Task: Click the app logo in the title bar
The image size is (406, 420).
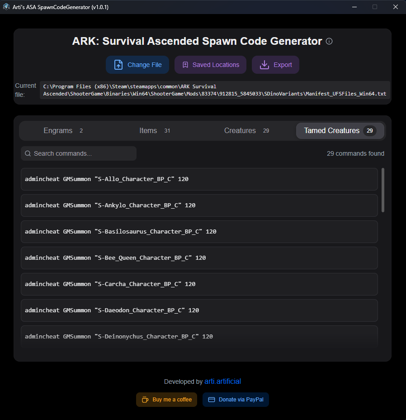Action: coord(6,7)
